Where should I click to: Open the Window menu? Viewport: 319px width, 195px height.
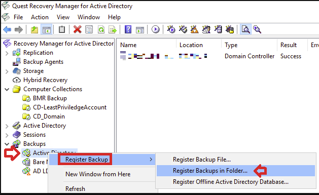[x=89, y=17]
